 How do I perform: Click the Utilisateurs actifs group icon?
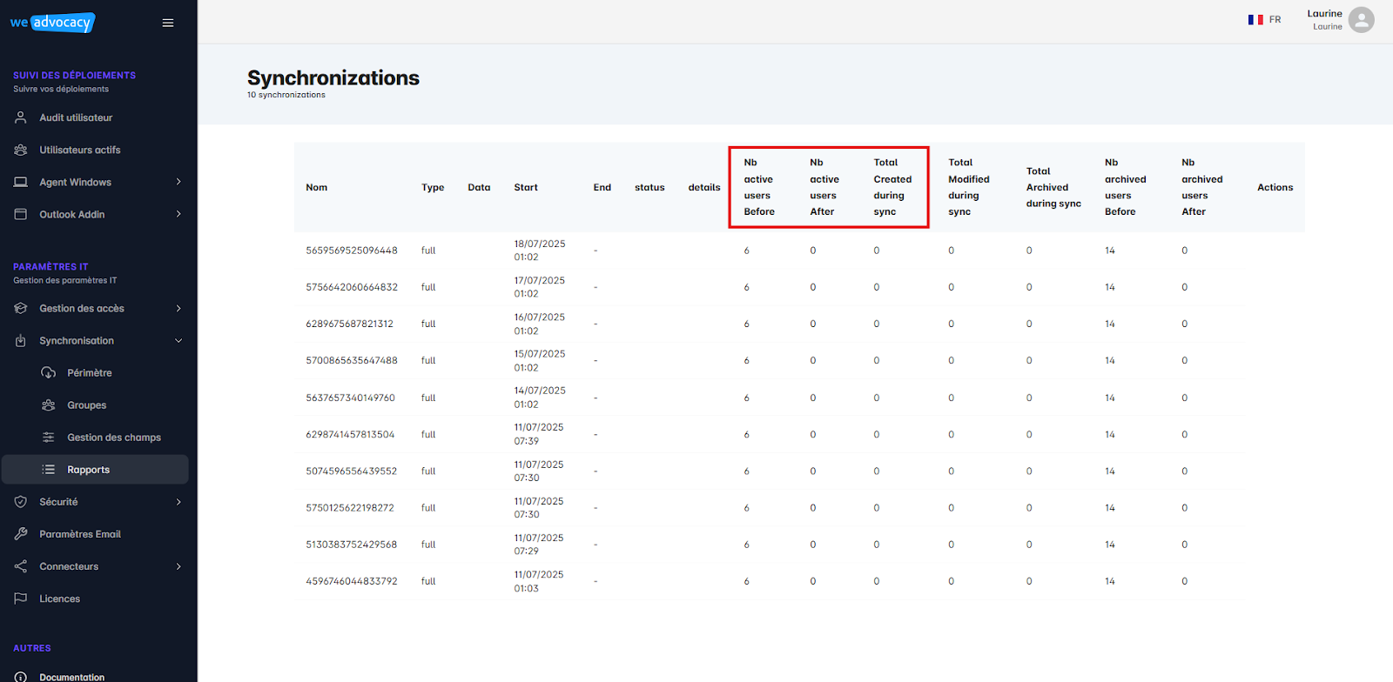[x=21, y=150]
